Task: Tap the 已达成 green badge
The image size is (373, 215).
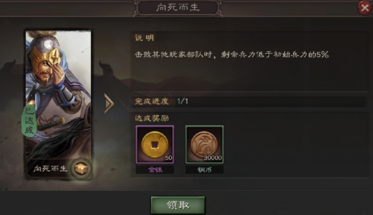Action: 29,121
